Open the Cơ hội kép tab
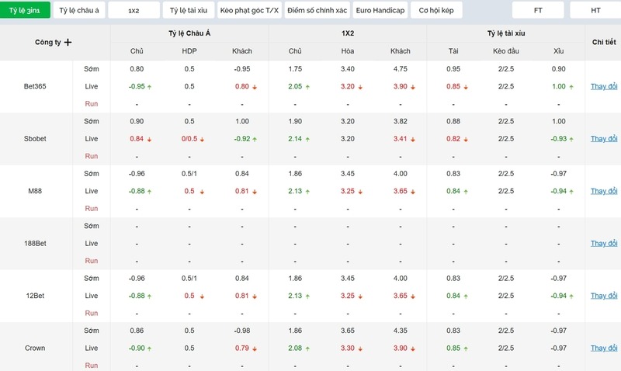The image size is (621, 371). tap(435, 10)
